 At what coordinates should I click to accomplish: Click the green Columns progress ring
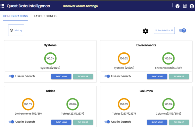click(x=168, y=104)
